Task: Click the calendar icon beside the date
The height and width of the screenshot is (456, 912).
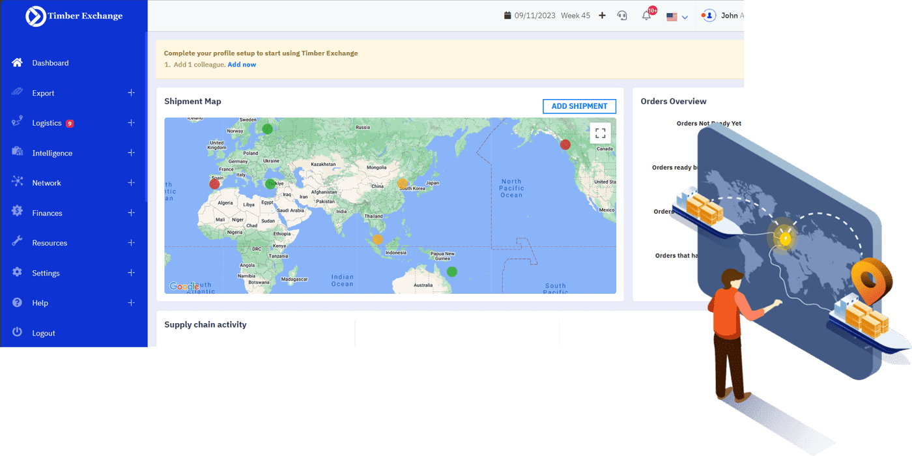Action: pyautogui.click(x=507, y=16)
